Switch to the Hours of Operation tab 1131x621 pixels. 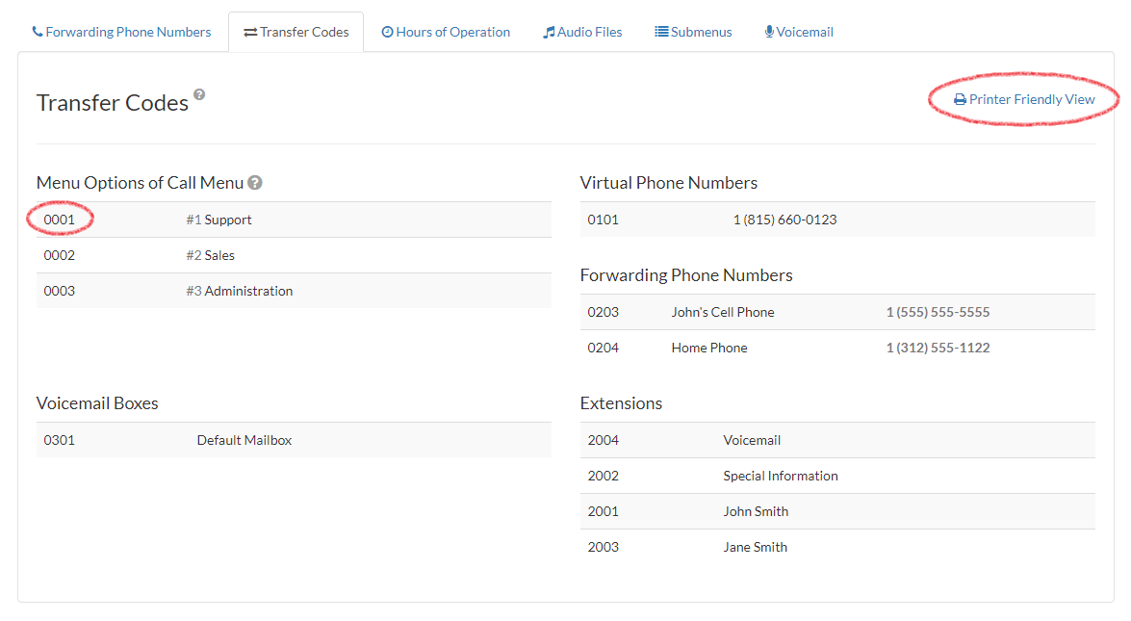(x=446, y=32)
